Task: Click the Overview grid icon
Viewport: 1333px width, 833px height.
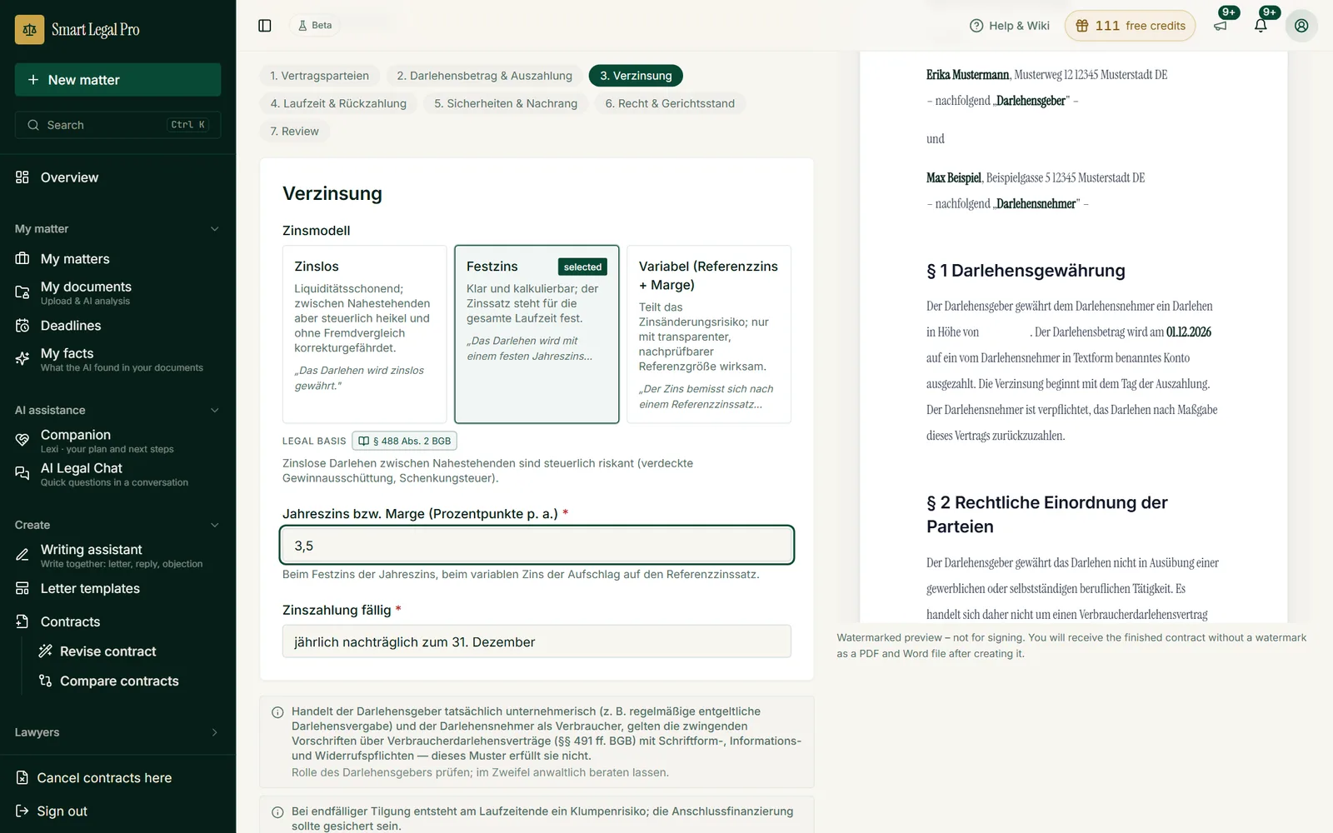Action: pyautogui.click(x=22, y=177)
